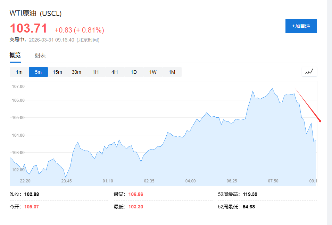Select the 5m timeframe
The image size is (332, 225).
pos(38,72)
